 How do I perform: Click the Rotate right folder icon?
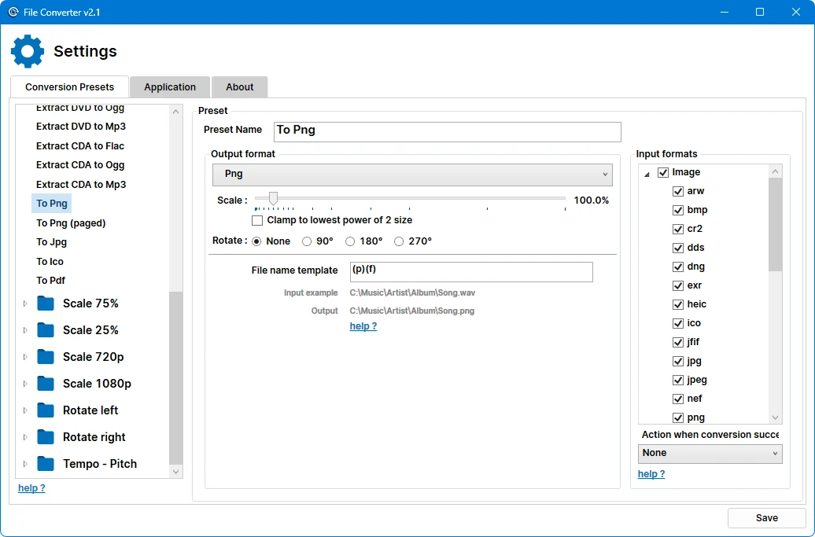point(46,437)
